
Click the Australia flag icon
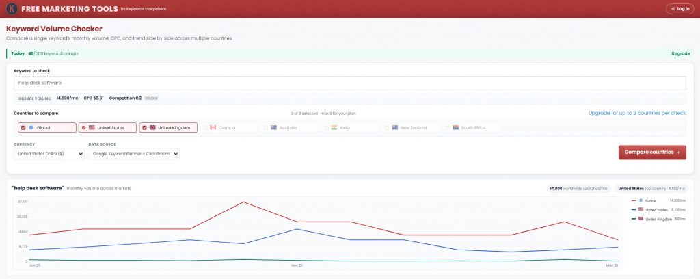(x=273, y=128)
